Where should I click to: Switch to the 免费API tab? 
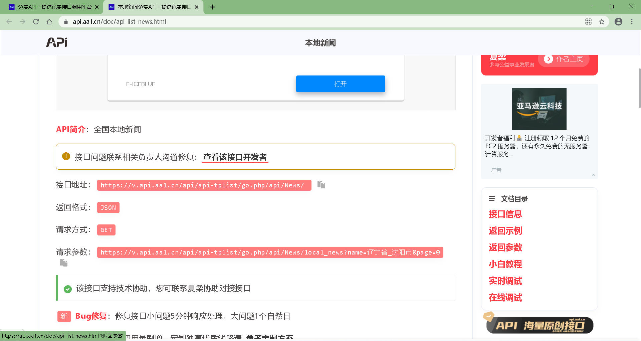click(x=53, y=7)
